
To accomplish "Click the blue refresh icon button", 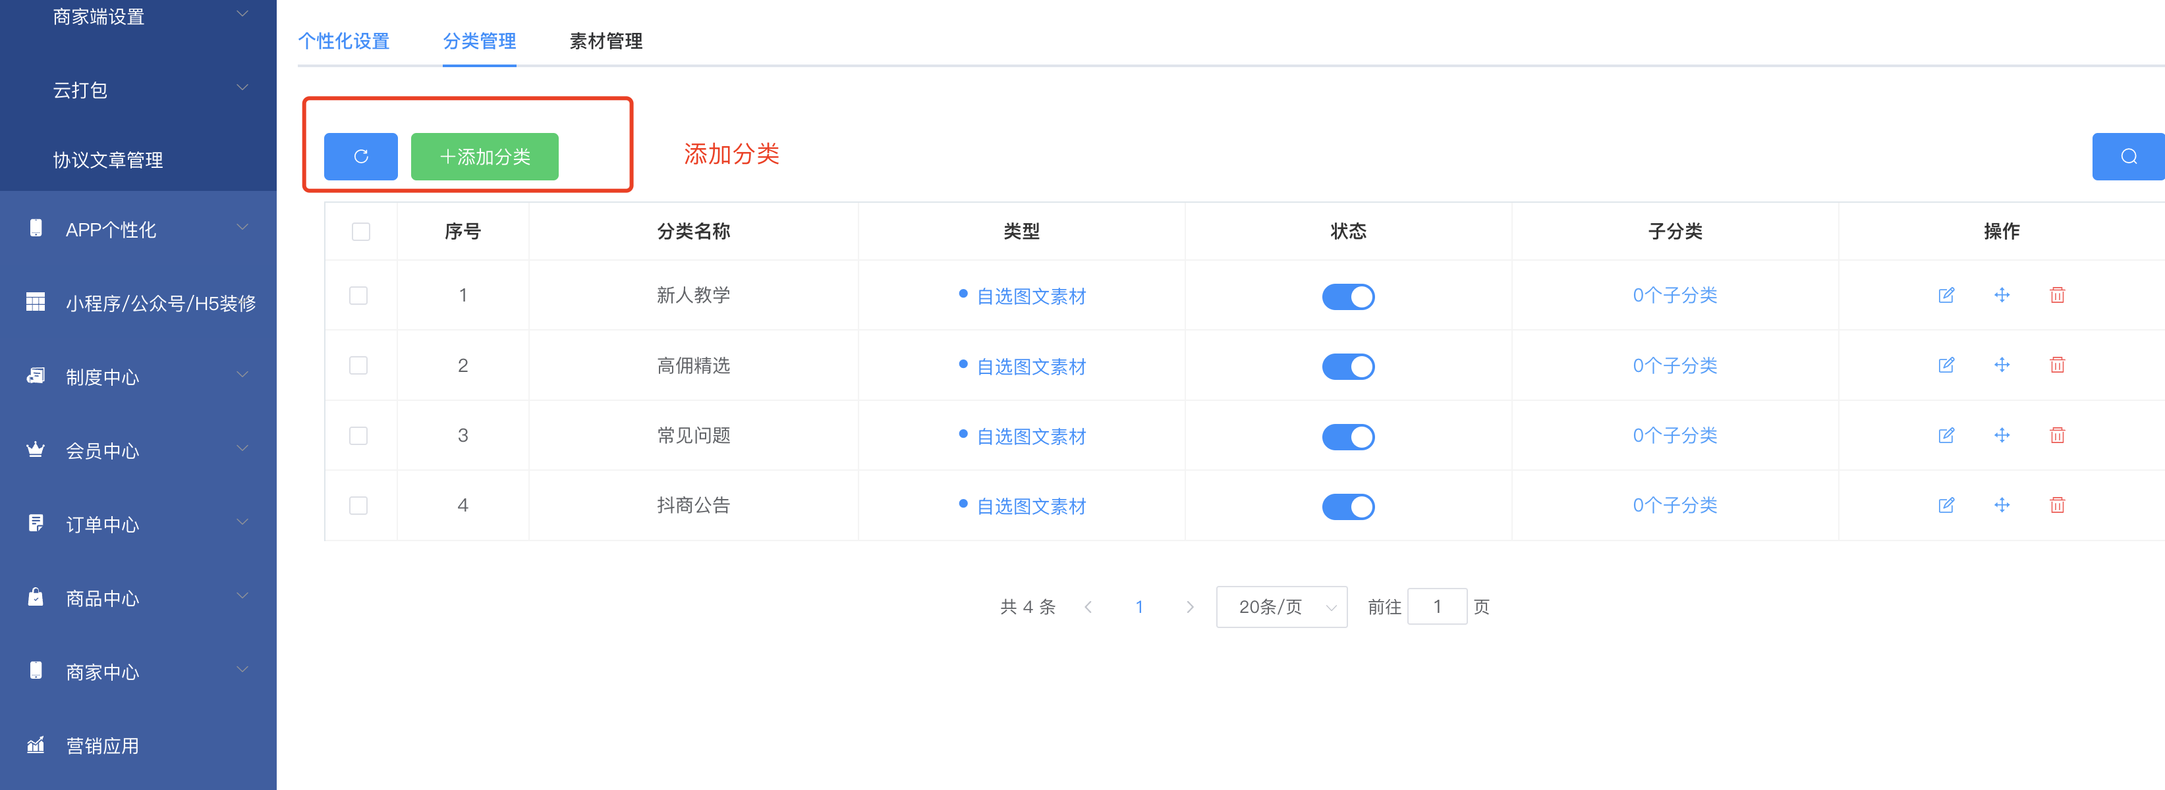I will (x=360, y=156).
